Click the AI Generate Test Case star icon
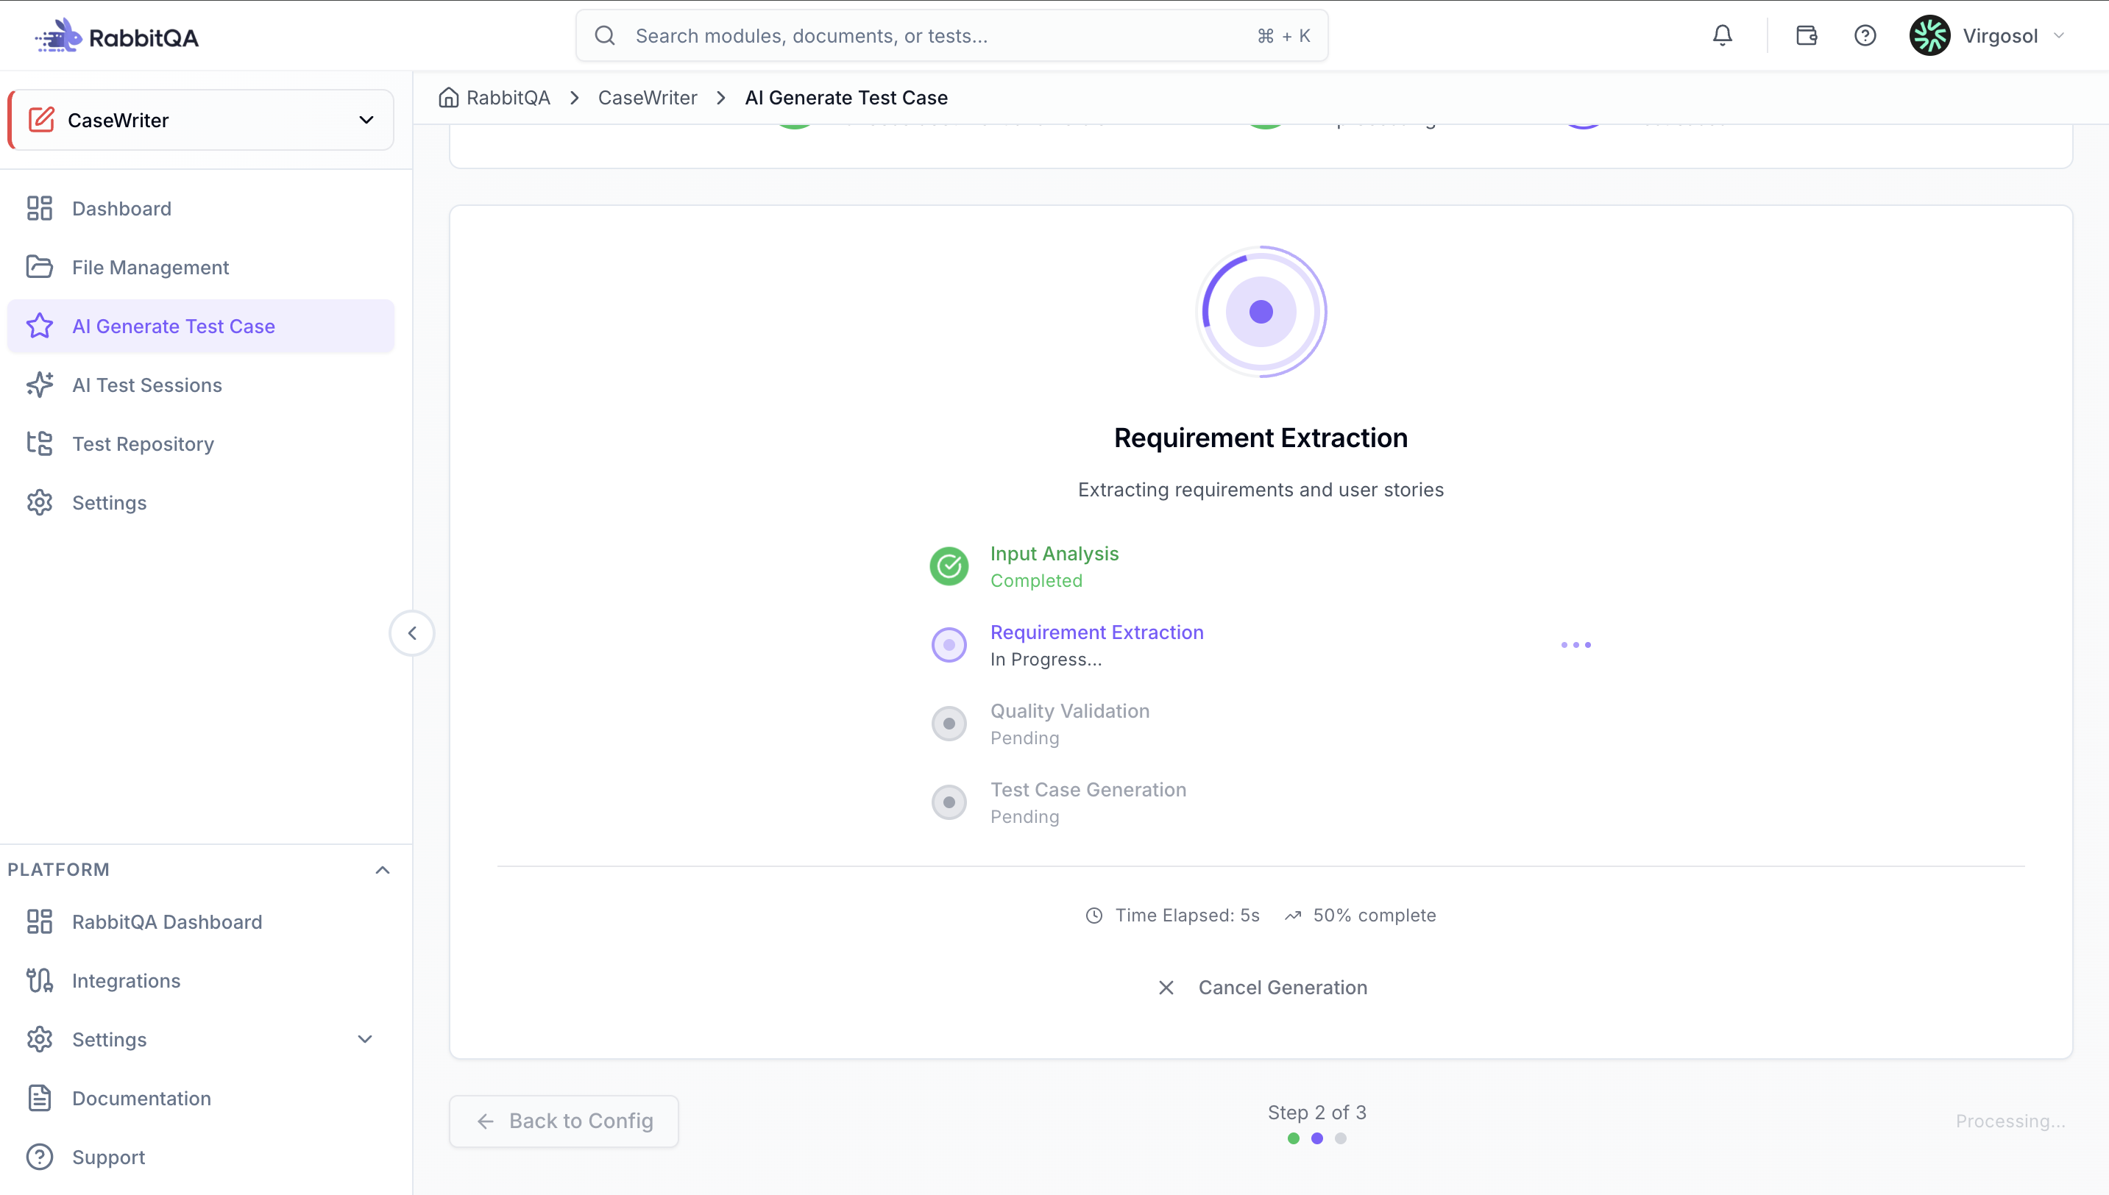The height and width of the screenshot is (1195, 2109). click(40, 327)
